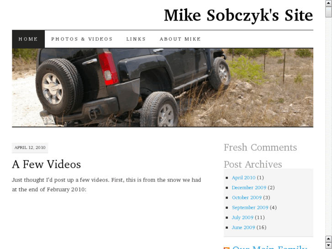Click the Hummer header banner image

tap(163, 88)
